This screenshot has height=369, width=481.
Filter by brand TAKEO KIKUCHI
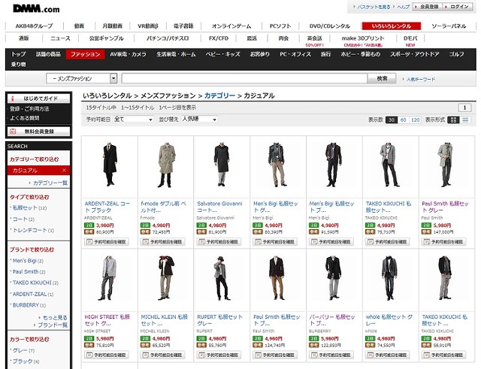pos(32,283)
